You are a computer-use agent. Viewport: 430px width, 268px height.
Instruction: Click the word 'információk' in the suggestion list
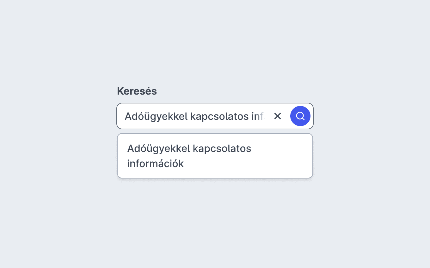pyautogui.click(x=155, y=164)
